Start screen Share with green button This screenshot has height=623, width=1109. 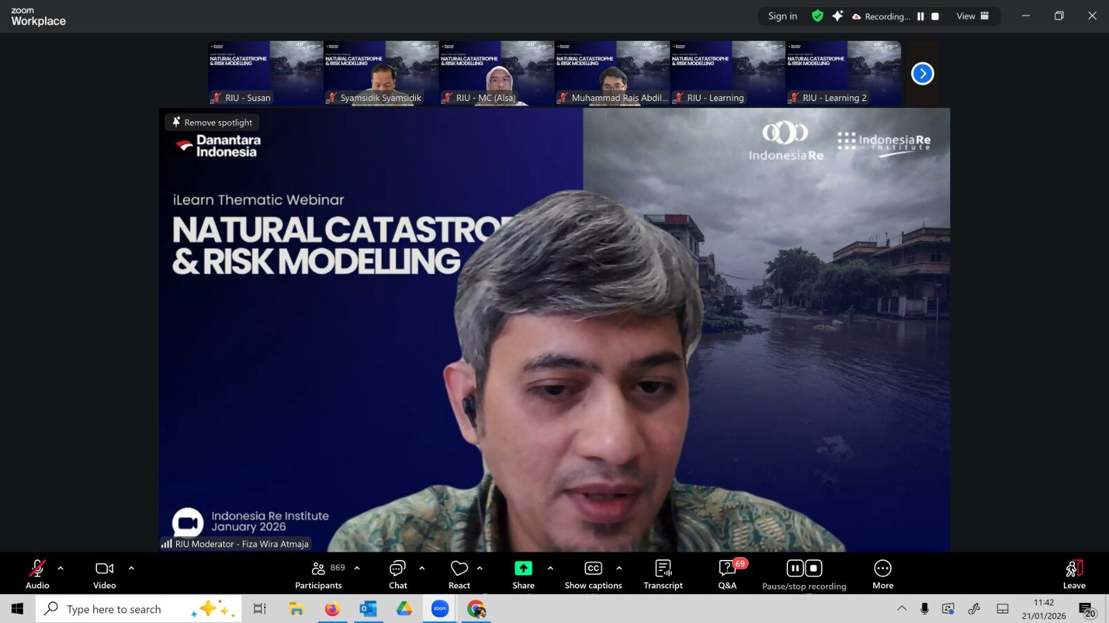point(523,569)
